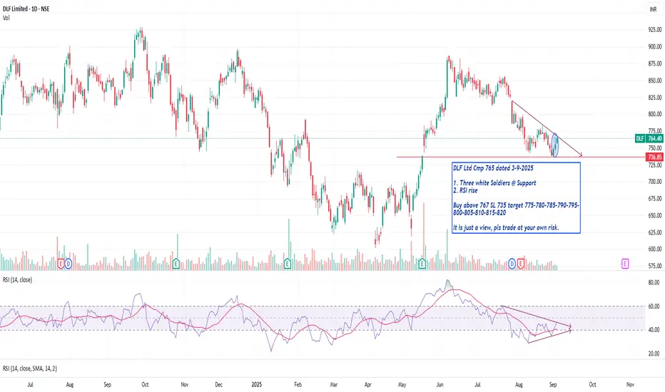This screenshot has height=392, width=665.
Task: Click the 675.00 price axis label
Action: [x=655, y=198]
